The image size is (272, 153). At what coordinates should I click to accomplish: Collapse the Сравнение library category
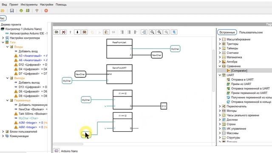click(220, 66)
